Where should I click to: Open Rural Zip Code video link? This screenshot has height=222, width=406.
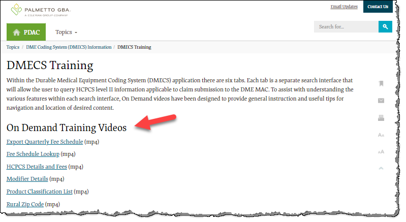click(25, 204)
